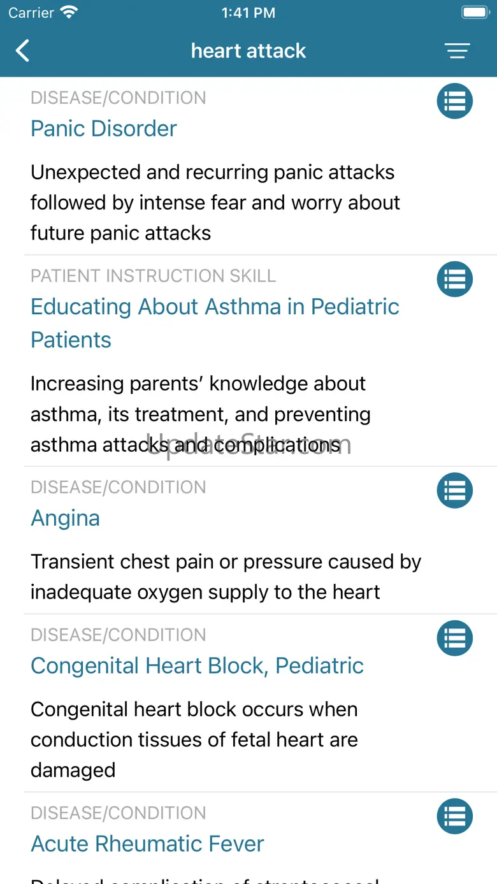Tap the Wi-Fi status icon

click(x=69, y=12)
